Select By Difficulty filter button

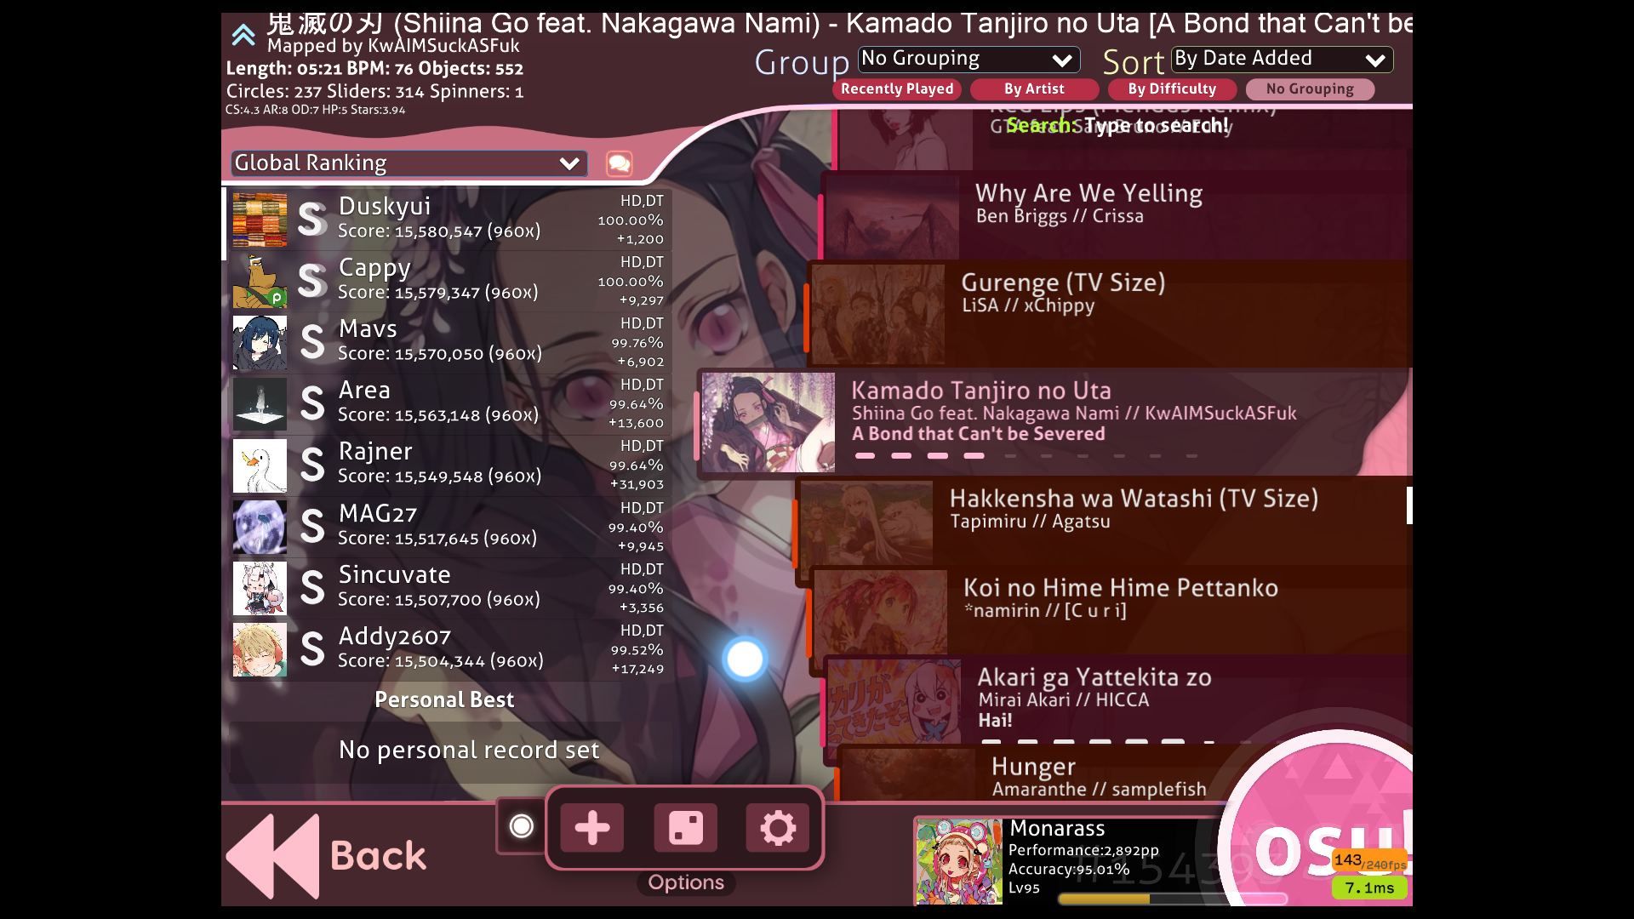click(1172, 88)
